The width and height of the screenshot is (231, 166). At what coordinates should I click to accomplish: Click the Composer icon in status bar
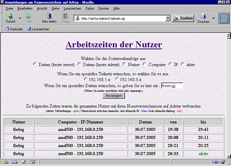[x=24, y=162]
